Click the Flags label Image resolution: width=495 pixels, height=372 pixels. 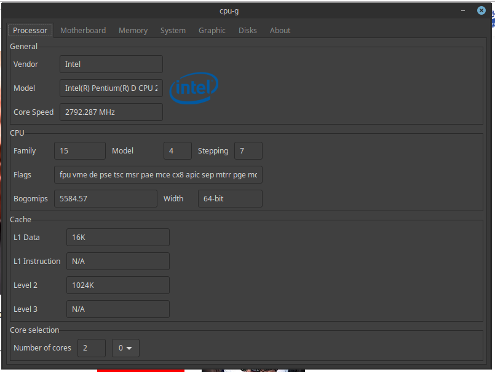(22, 175)
